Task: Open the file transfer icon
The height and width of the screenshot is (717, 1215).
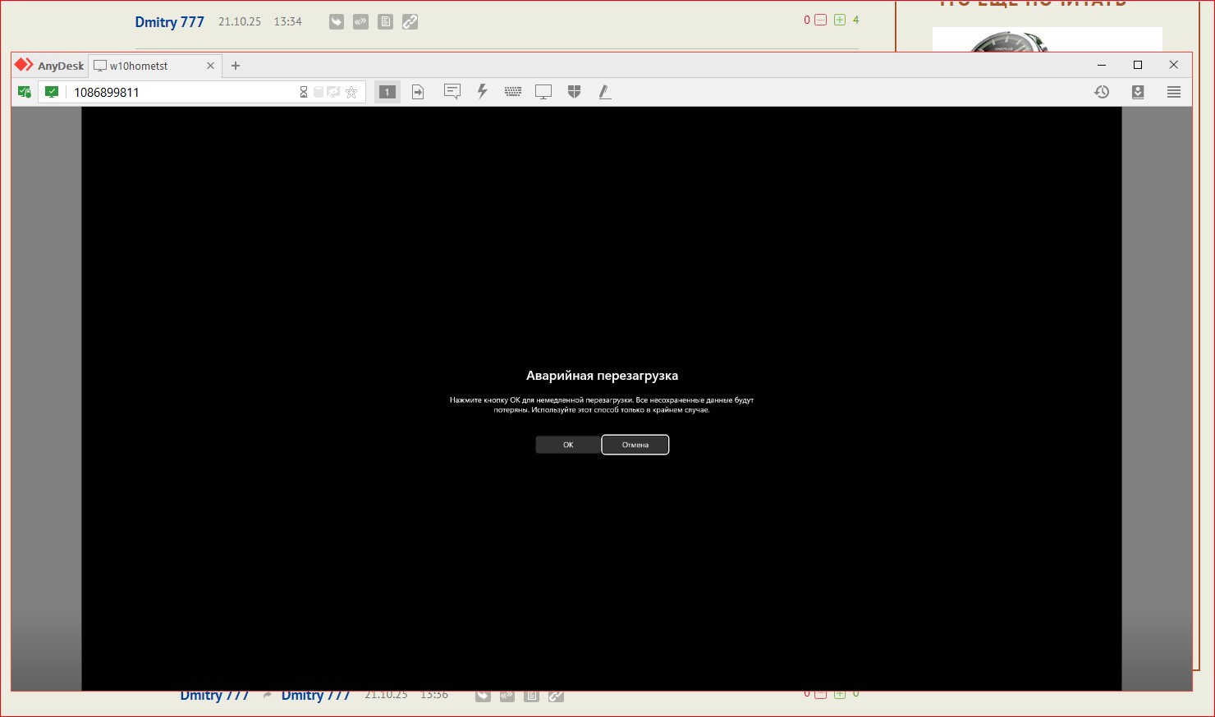Action: tap(418, 92)
